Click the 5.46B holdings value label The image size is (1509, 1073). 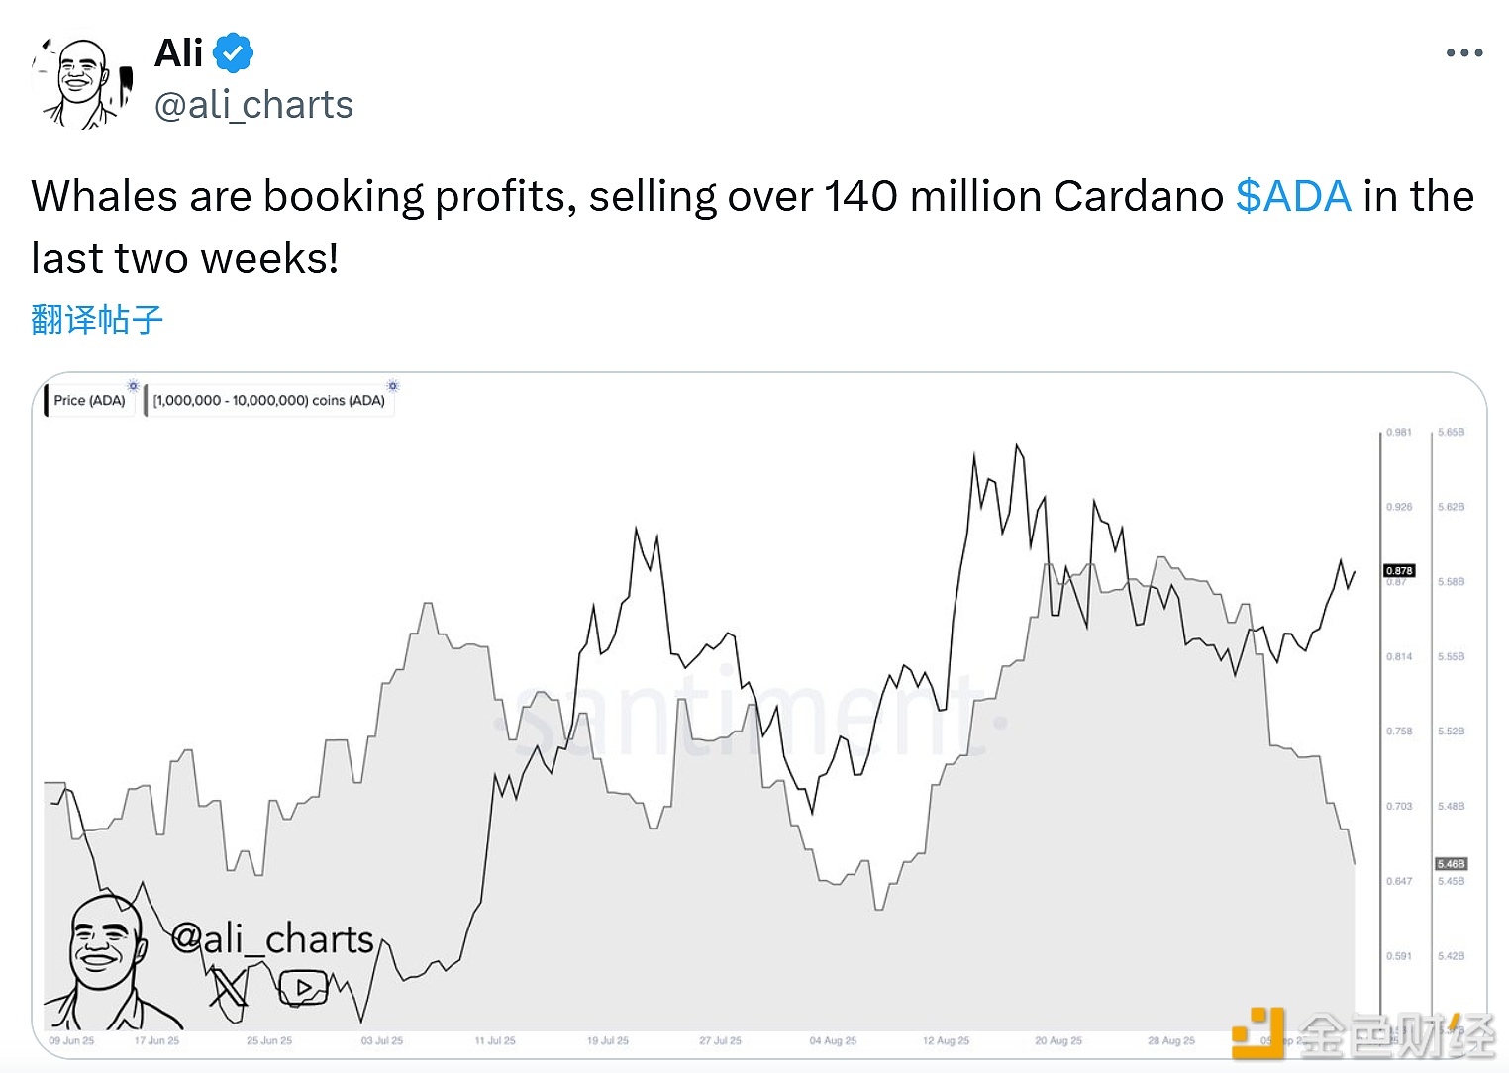tap(1451, 864)
